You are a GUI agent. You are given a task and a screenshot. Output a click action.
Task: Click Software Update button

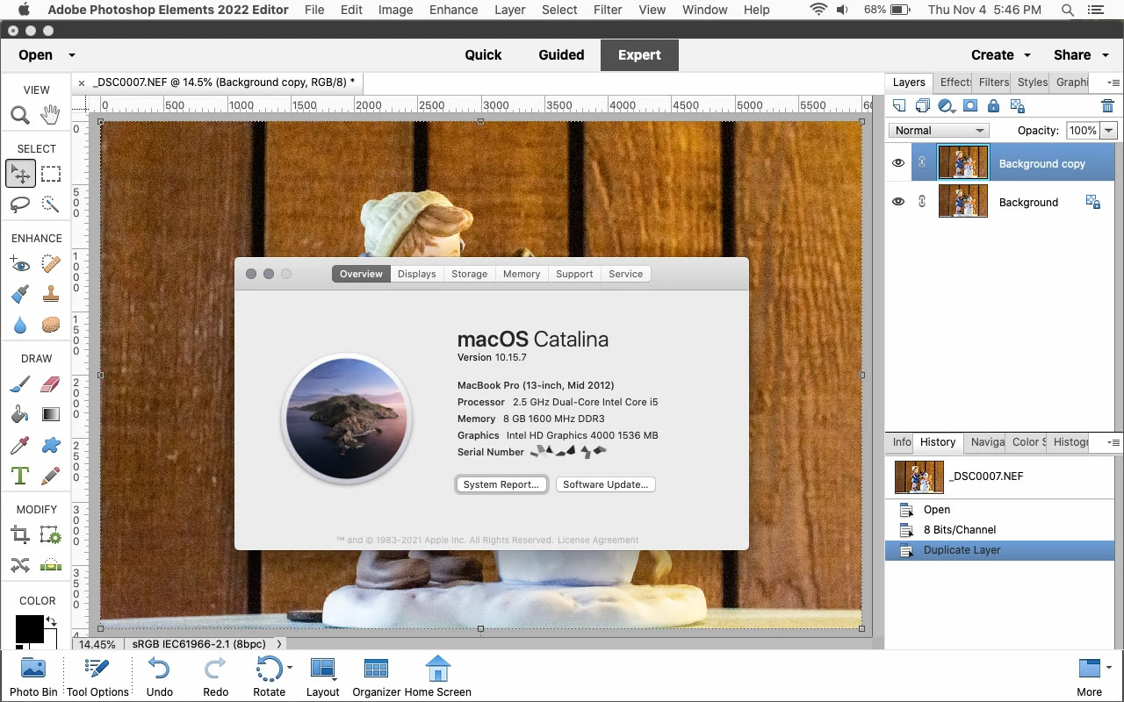click(606, 484)
